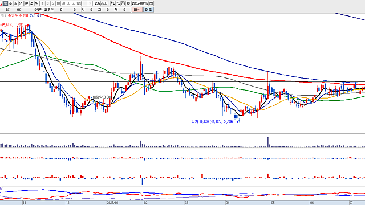Click the red moving average 200 label
Screen dimensions: 365x205
point(25,15)
